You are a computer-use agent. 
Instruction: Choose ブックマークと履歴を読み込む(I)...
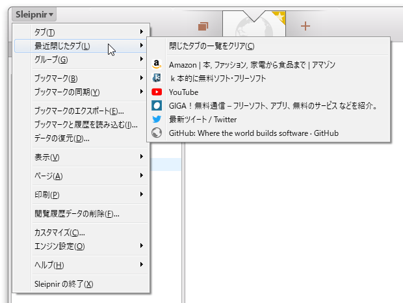[81, 124]
